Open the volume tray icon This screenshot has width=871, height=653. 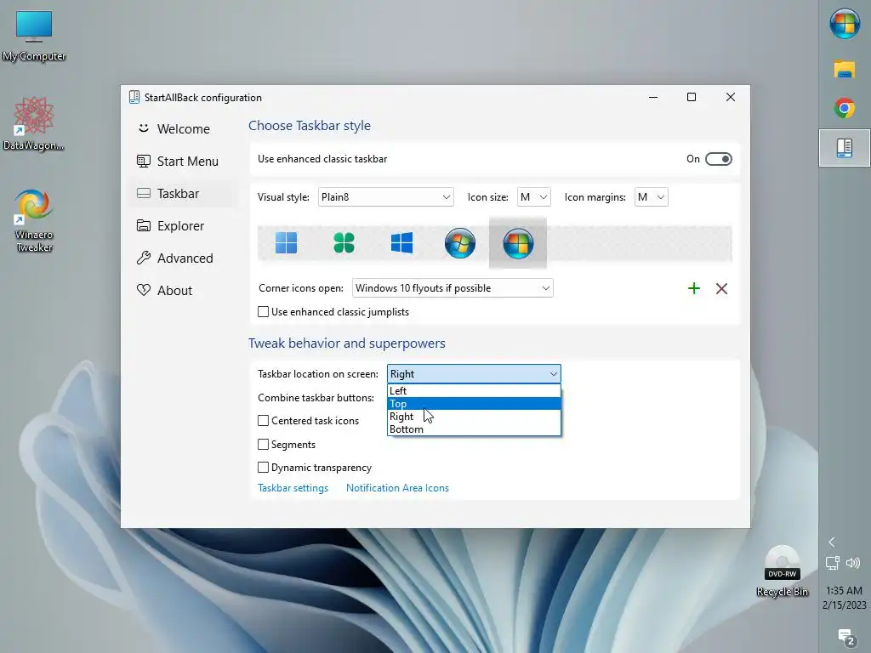[853, 563]
